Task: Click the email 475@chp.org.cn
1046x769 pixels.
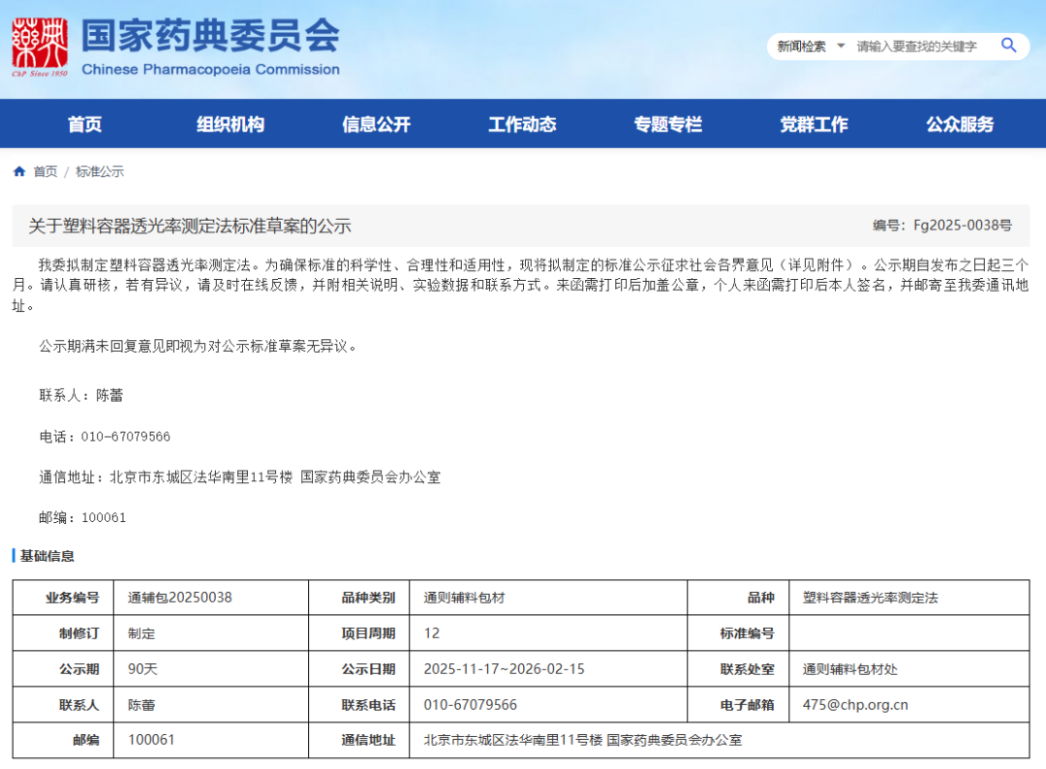Action: (855, 705)
